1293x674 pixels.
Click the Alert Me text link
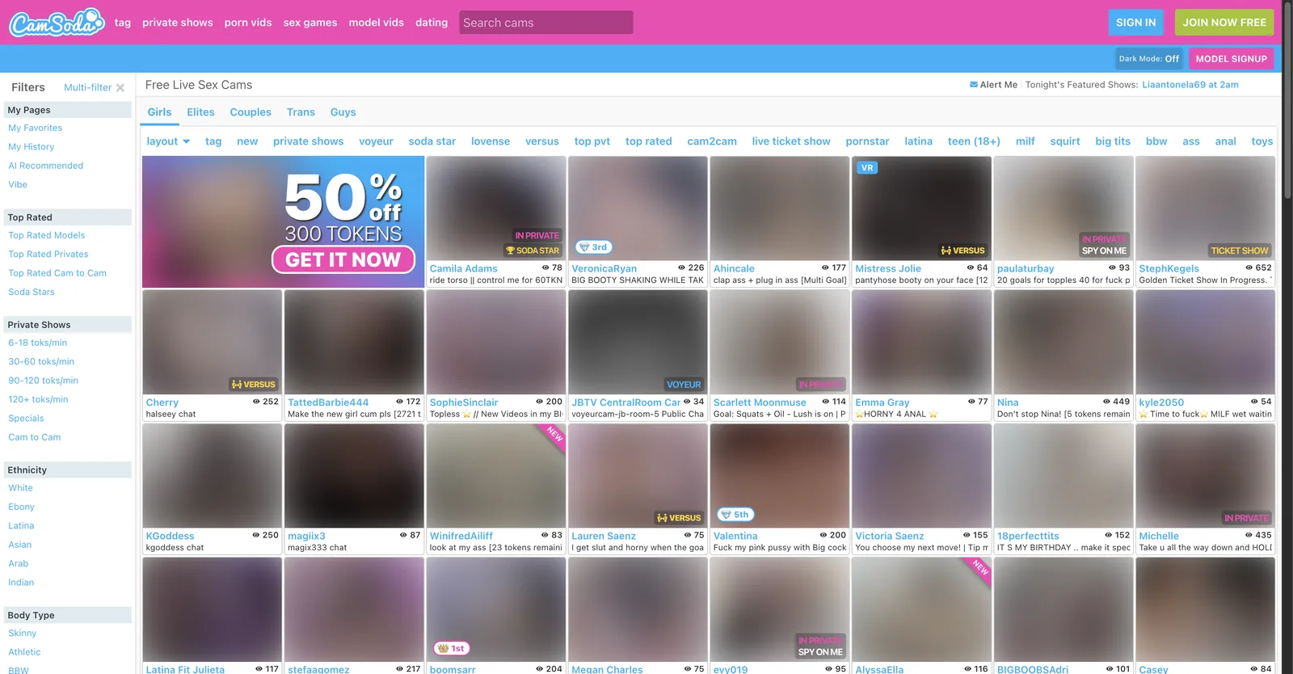(x=999, y=85)
